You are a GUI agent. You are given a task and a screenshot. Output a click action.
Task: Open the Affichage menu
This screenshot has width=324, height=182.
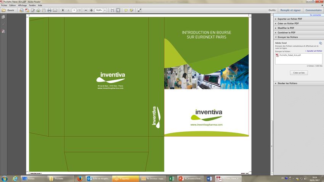[22, 5]
